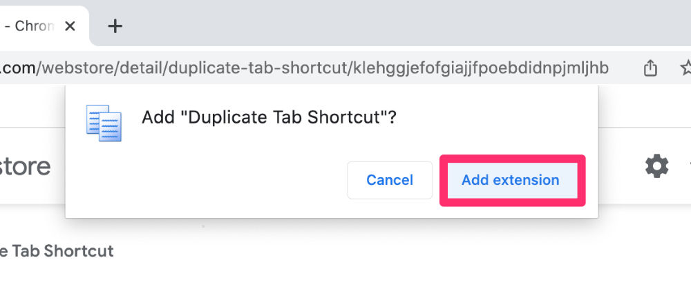Bookmark this page with the star icon
The height and width of the screenshot is (300, 691).
pyautogui.click(x=686, y=68)
